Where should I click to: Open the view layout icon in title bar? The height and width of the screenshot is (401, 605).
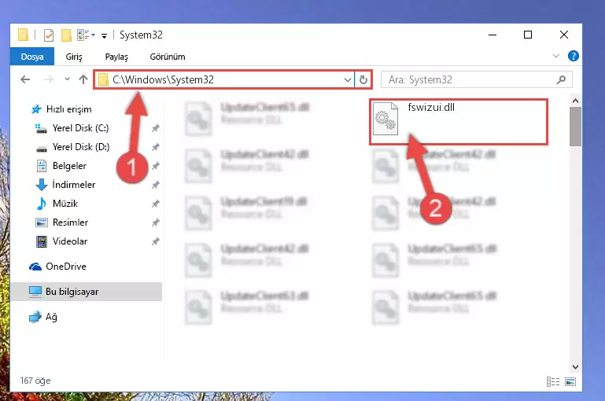click(86, 35)
